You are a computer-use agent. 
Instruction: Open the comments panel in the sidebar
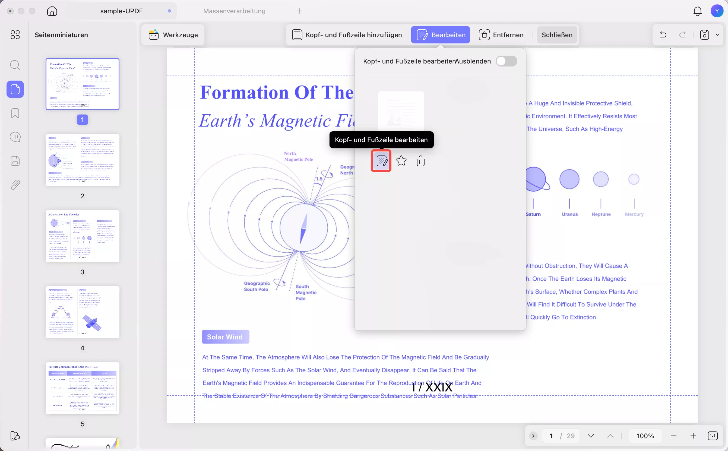tap(15, 137)
